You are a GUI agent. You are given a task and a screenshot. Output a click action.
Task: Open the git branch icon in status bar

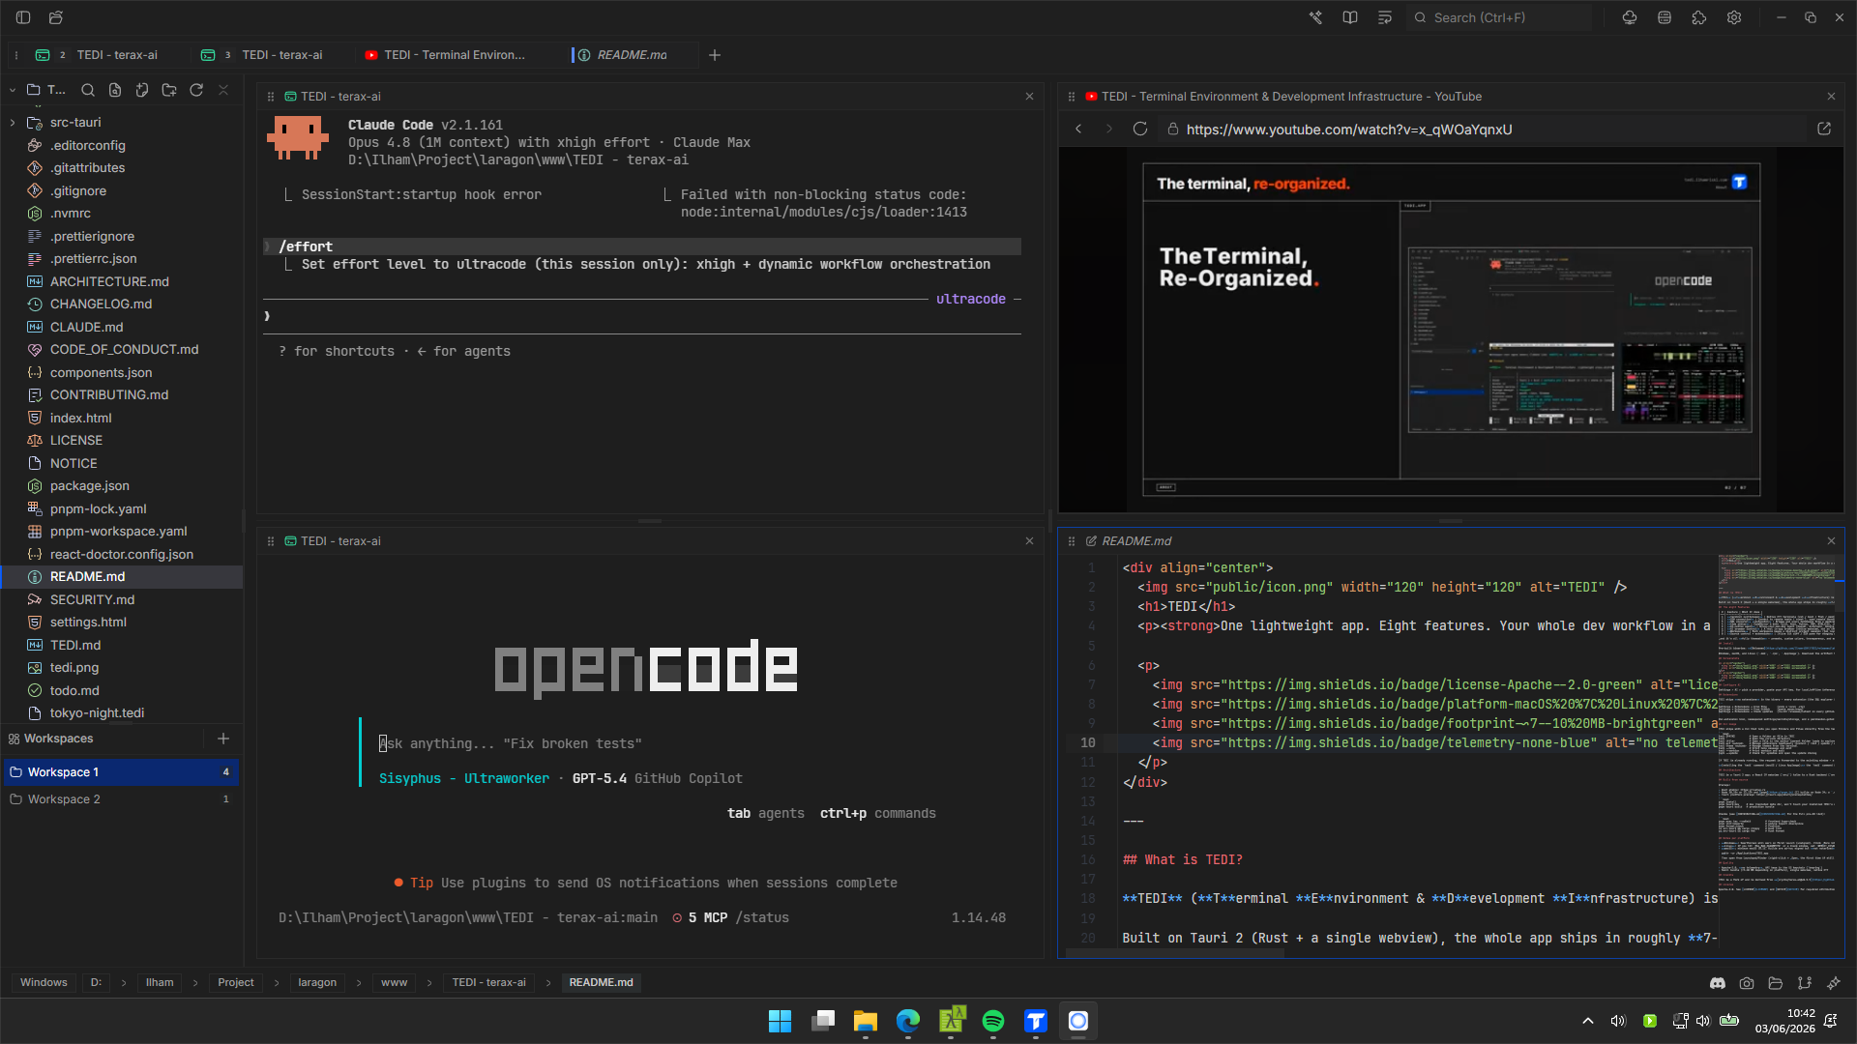pos(1805,983)
